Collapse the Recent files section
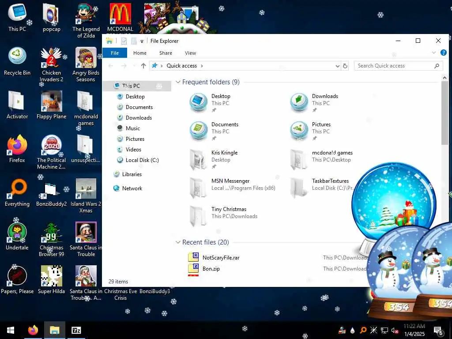 (x=178, y=242)
